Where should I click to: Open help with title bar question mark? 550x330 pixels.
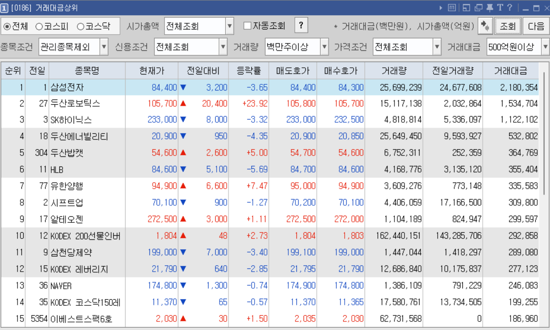[x=510, y=8]
